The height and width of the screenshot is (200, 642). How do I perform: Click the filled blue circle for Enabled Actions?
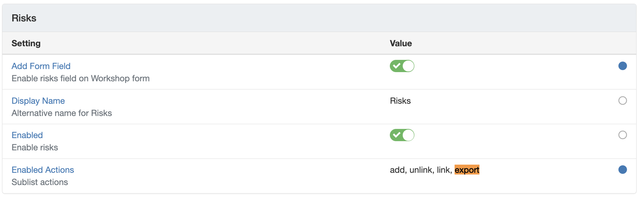(622, 170)
